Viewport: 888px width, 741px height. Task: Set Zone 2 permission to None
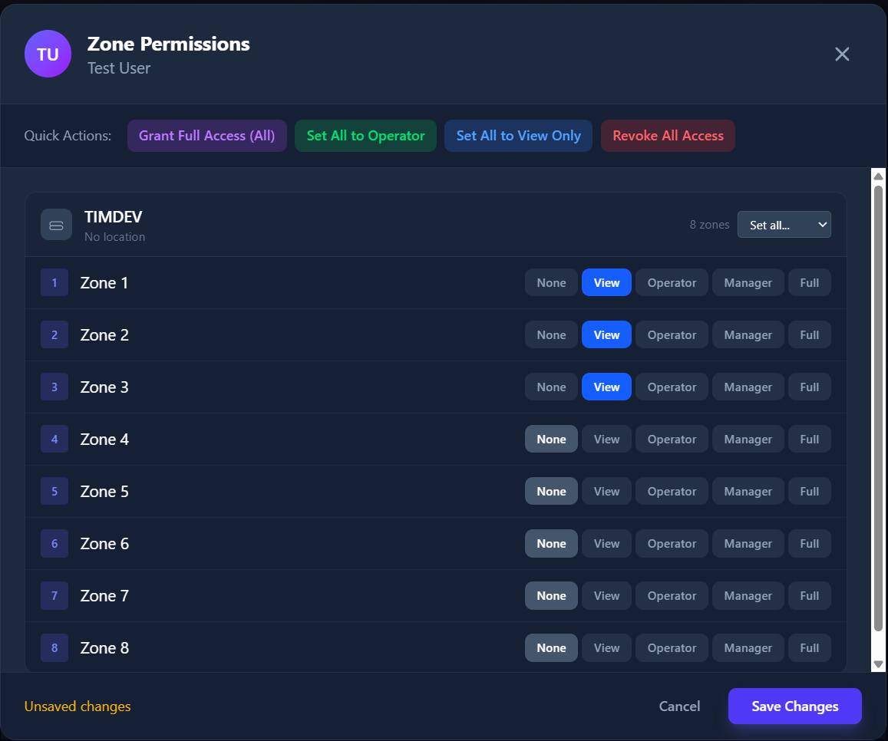pos(551,335)
